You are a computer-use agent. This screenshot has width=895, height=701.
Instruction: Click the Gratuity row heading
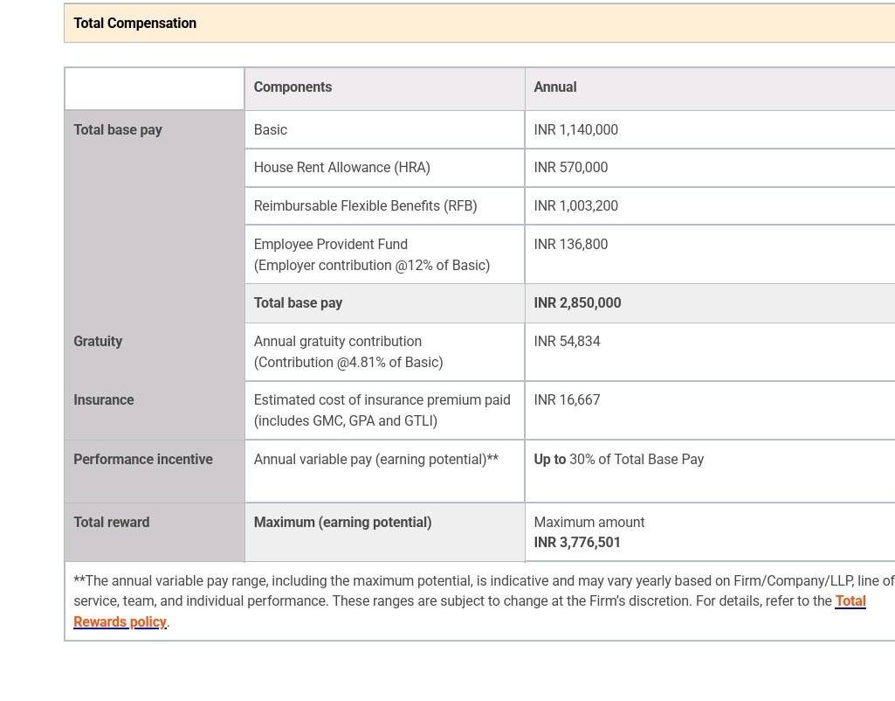point(98,341)
